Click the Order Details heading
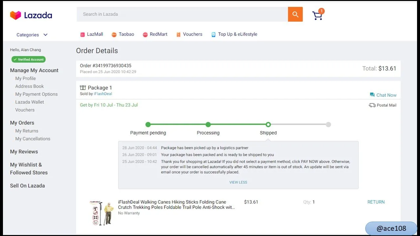The image size is (420, 236). [97, 50]
